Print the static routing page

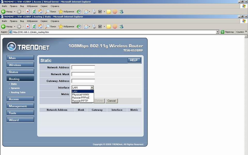[x=94, y=26]
